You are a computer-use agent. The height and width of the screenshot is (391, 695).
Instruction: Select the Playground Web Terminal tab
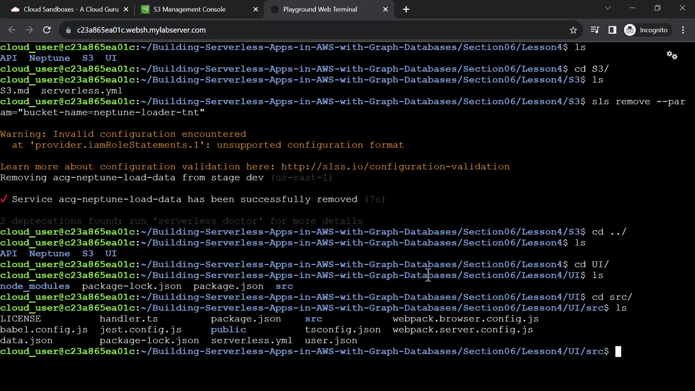[320, 9]
